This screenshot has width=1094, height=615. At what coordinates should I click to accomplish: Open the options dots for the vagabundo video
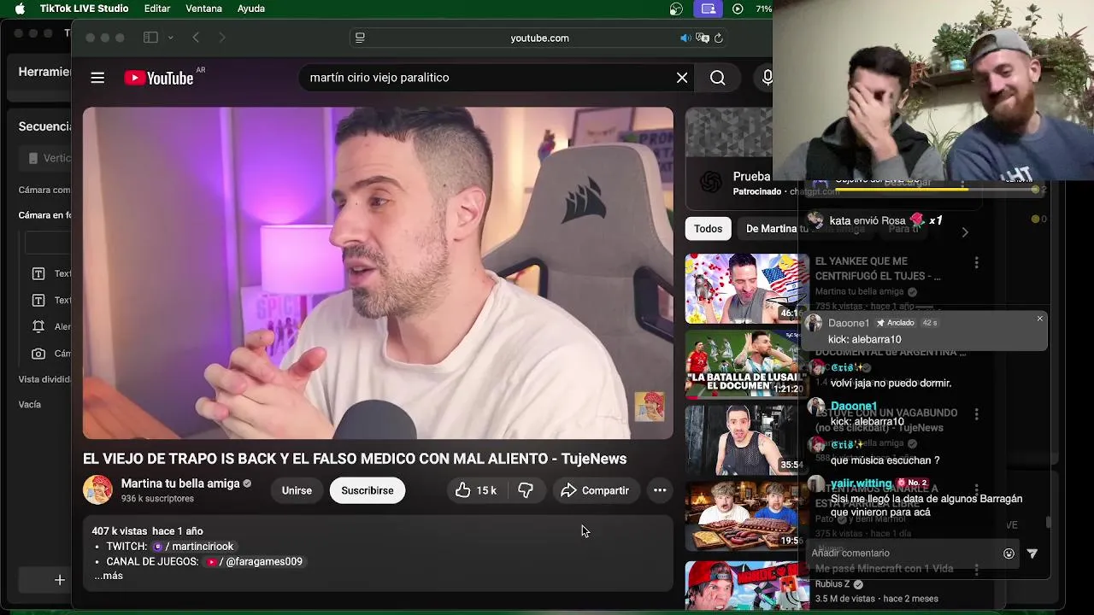[x=976, y=413]
